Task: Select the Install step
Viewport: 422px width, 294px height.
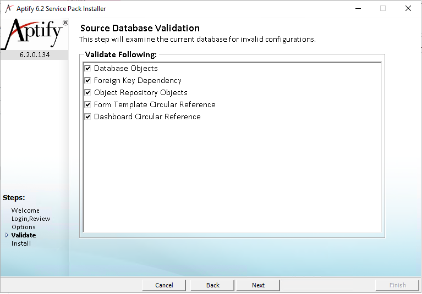Action: (x=21, y=243)
